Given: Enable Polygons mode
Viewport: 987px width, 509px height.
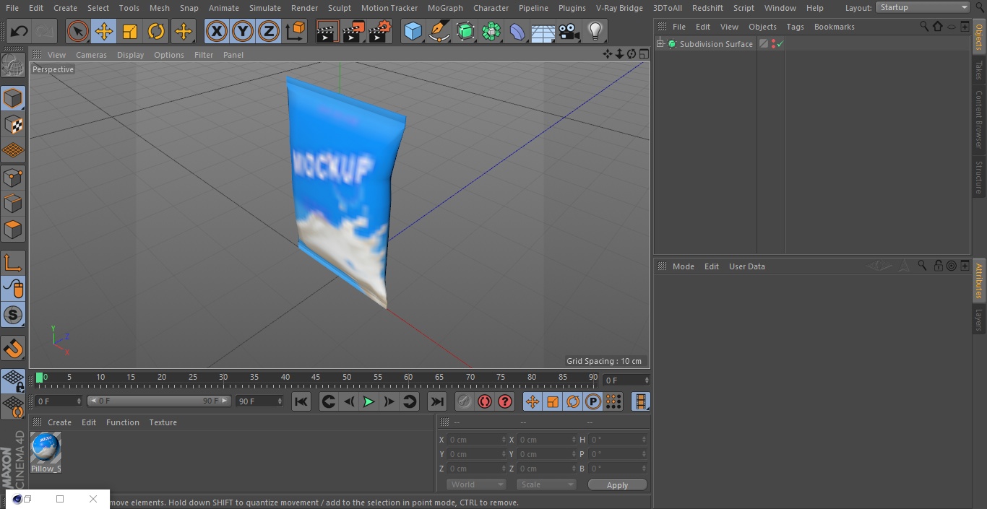Looking at the screenshot, I should [13, 230].
